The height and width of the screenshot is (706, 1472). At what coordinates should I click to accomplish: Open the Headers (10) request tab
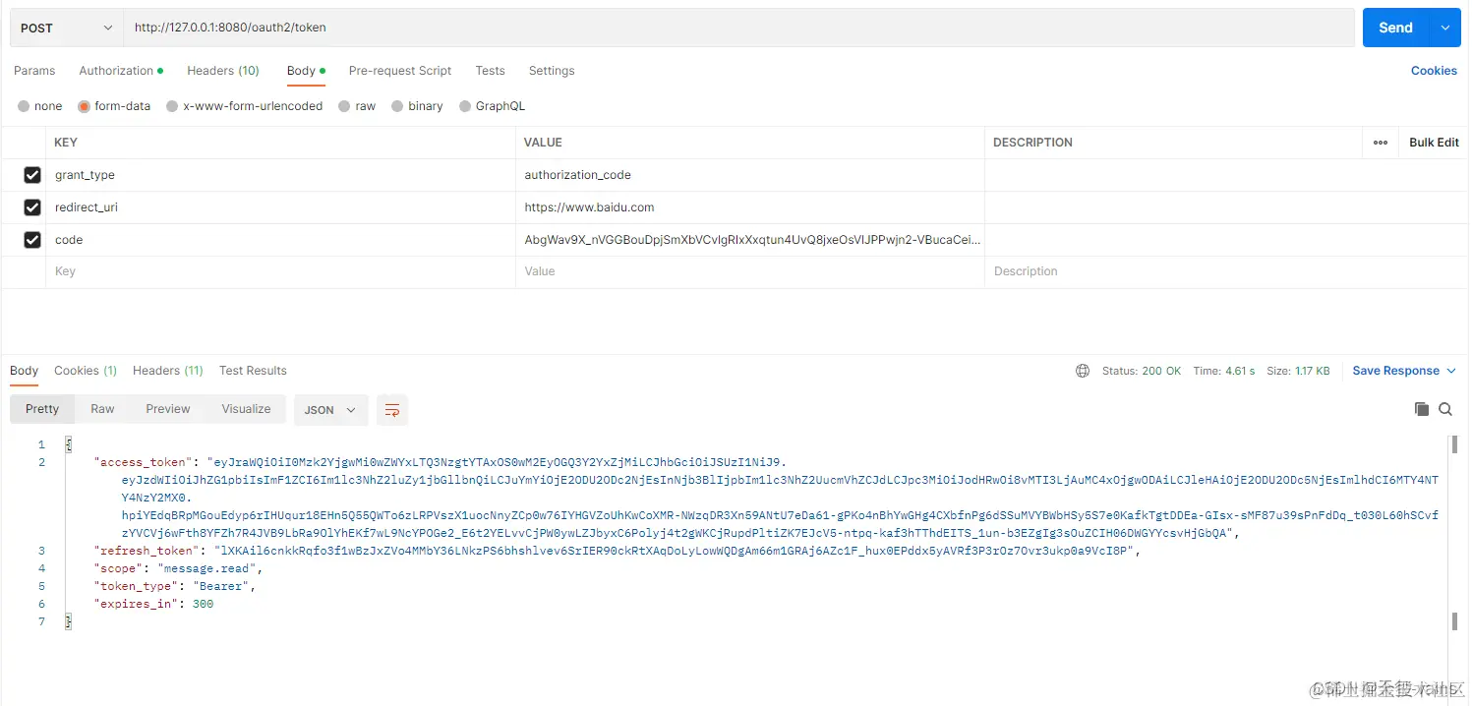coord(223,71)
